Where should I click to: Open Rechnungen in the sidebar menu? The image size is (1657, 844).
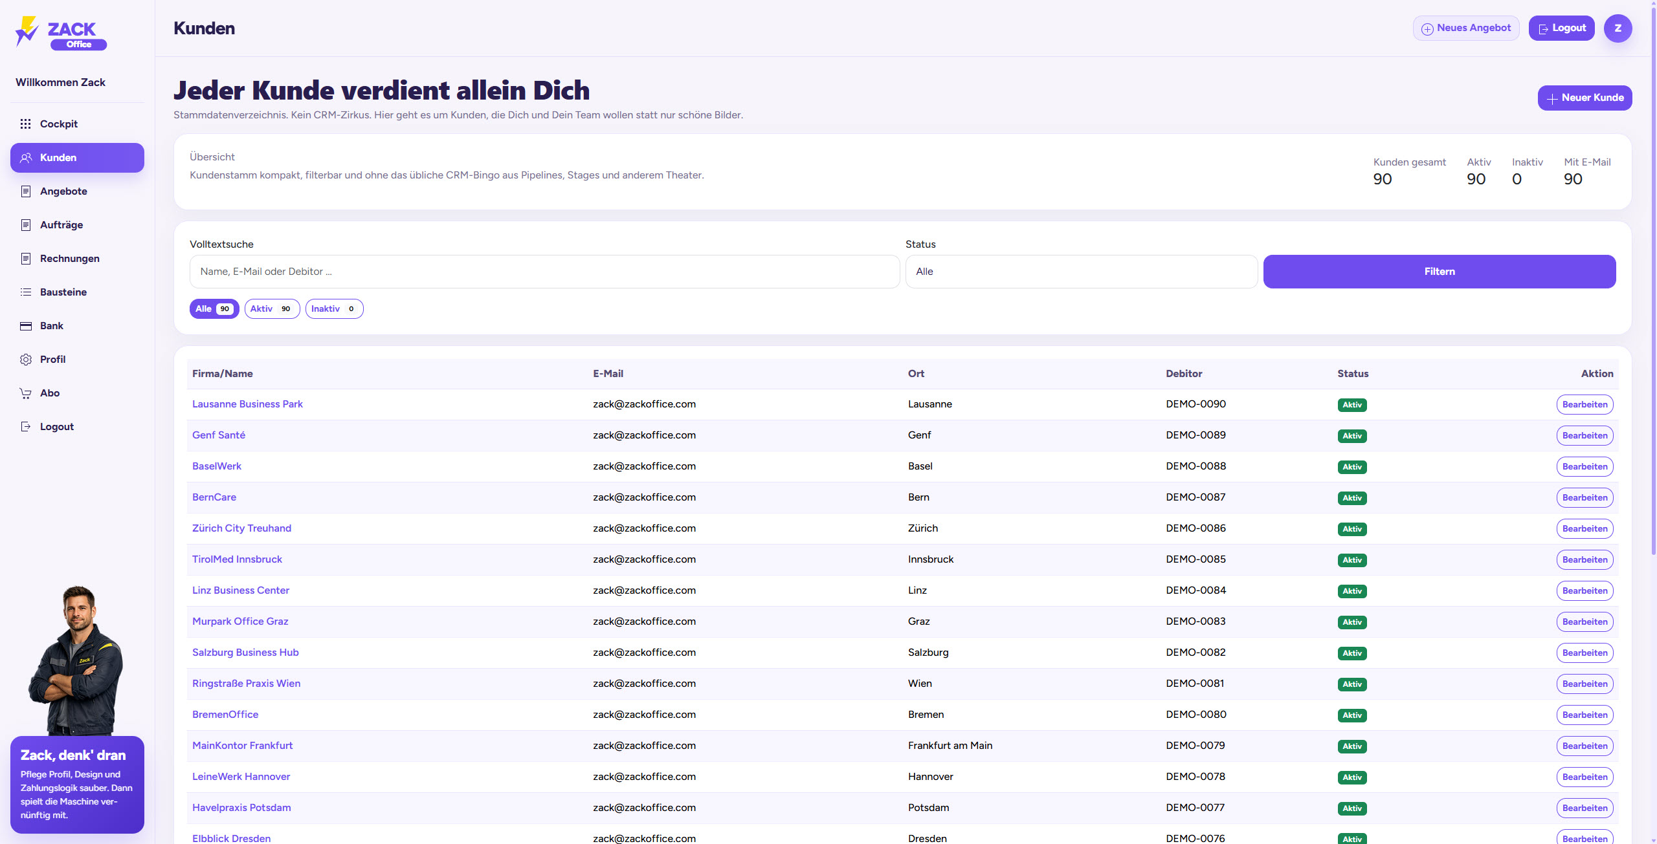pyautogui.click(x=70, y=259)
